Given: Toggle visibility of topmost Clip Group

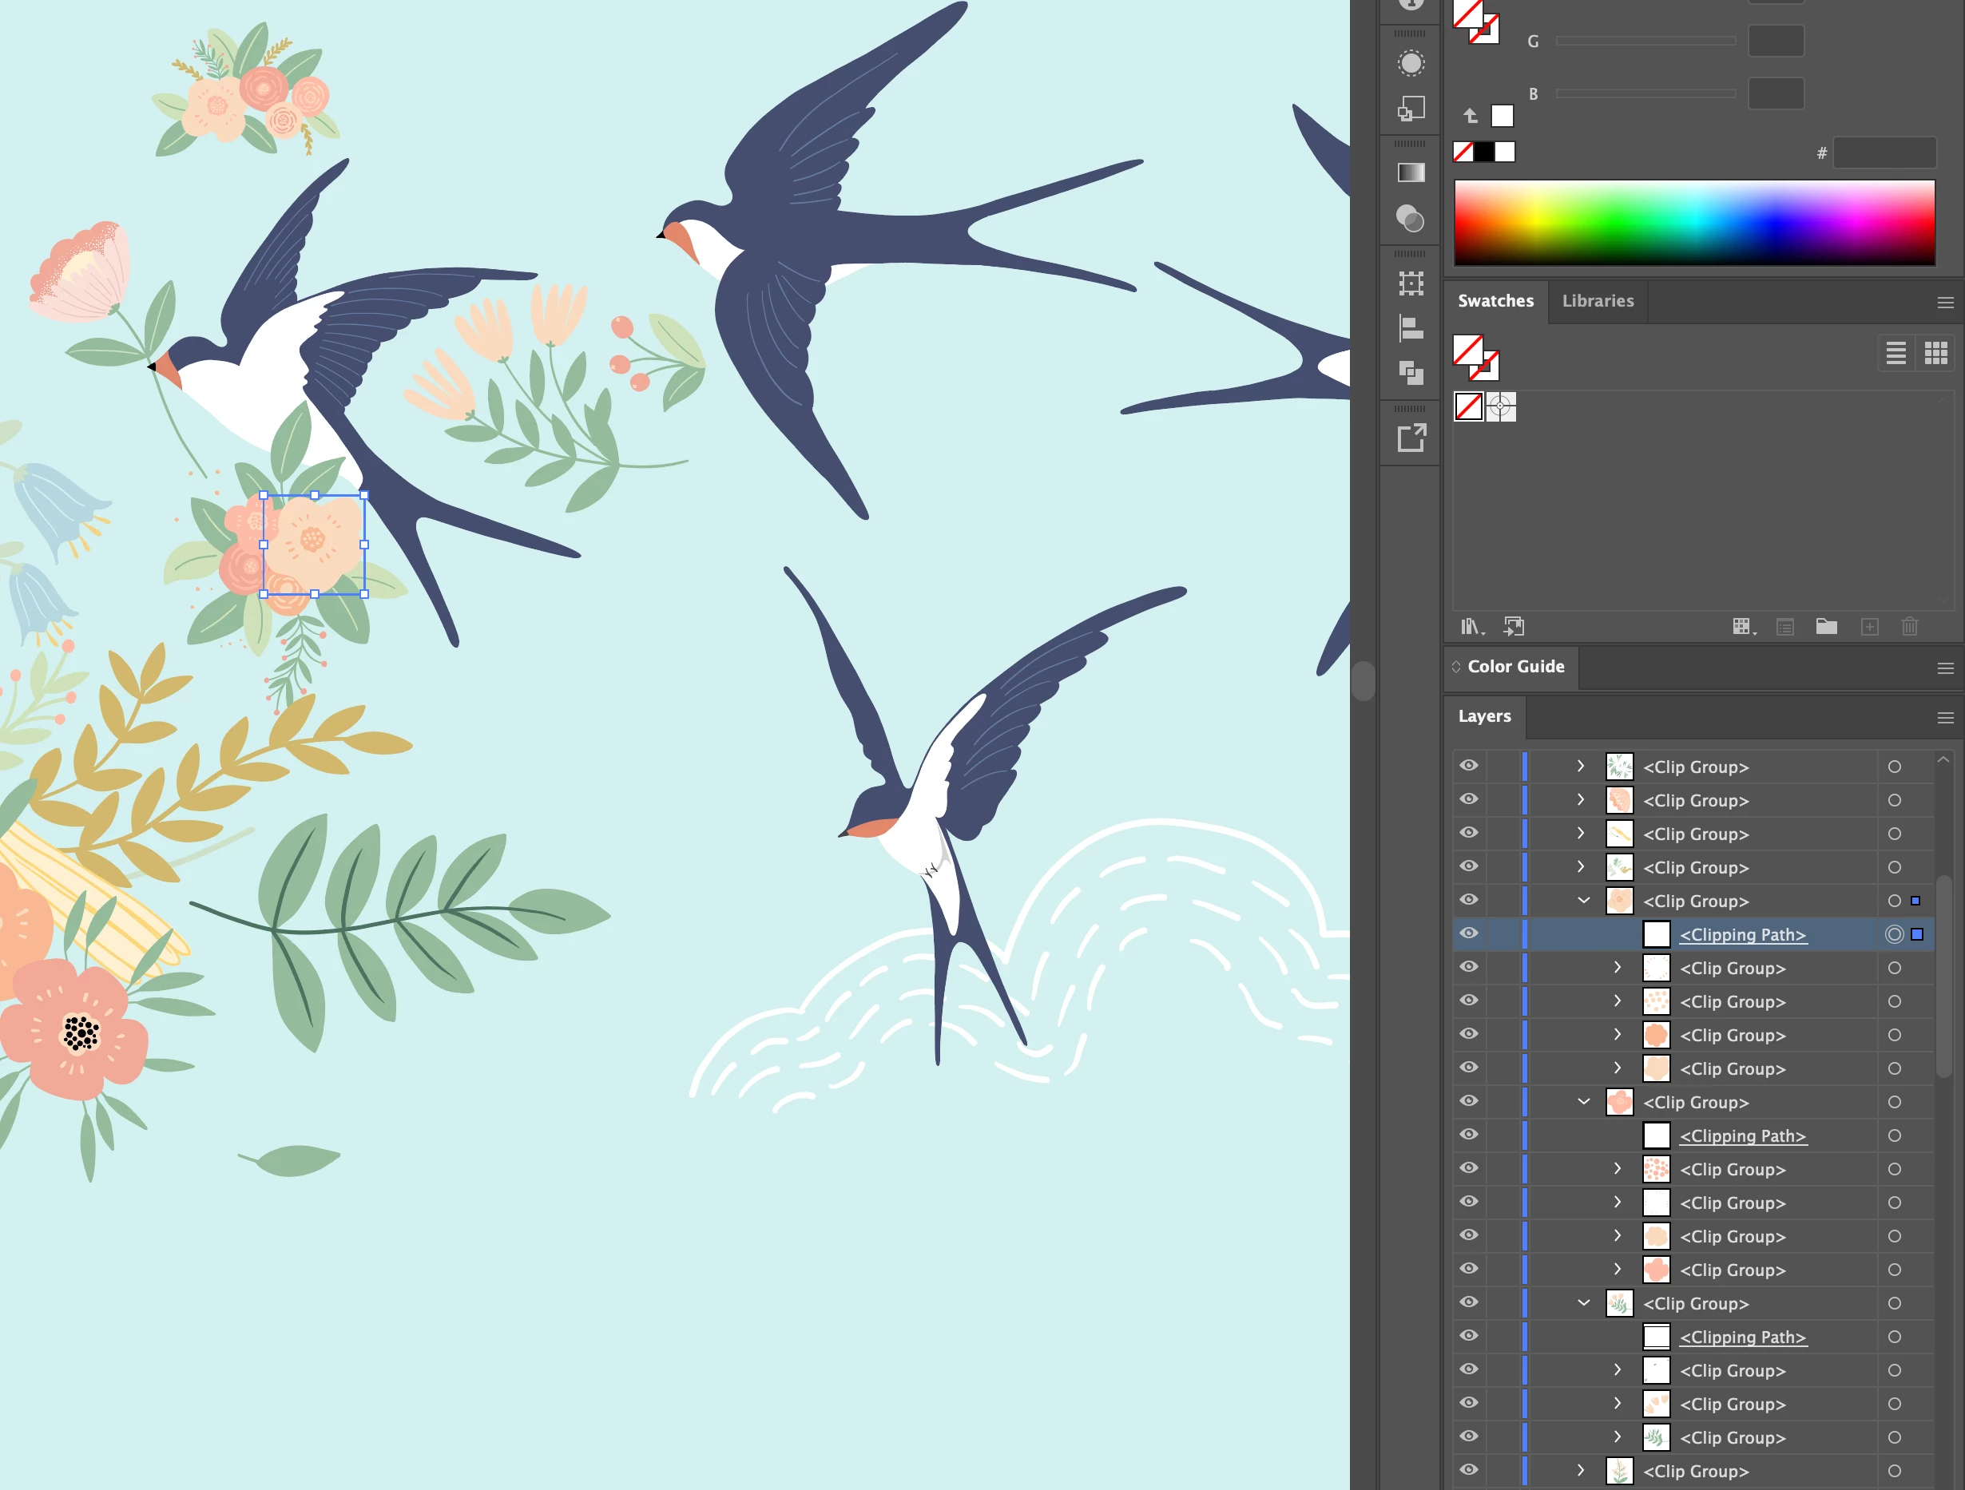Looking at the screenshot, I should pyautogui.click(x=1469, y=766).
